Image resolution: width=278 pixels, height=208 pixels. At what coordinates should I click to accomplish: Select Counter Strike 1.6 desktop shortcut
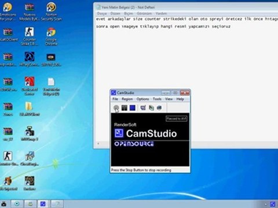(x=30, y=36)
